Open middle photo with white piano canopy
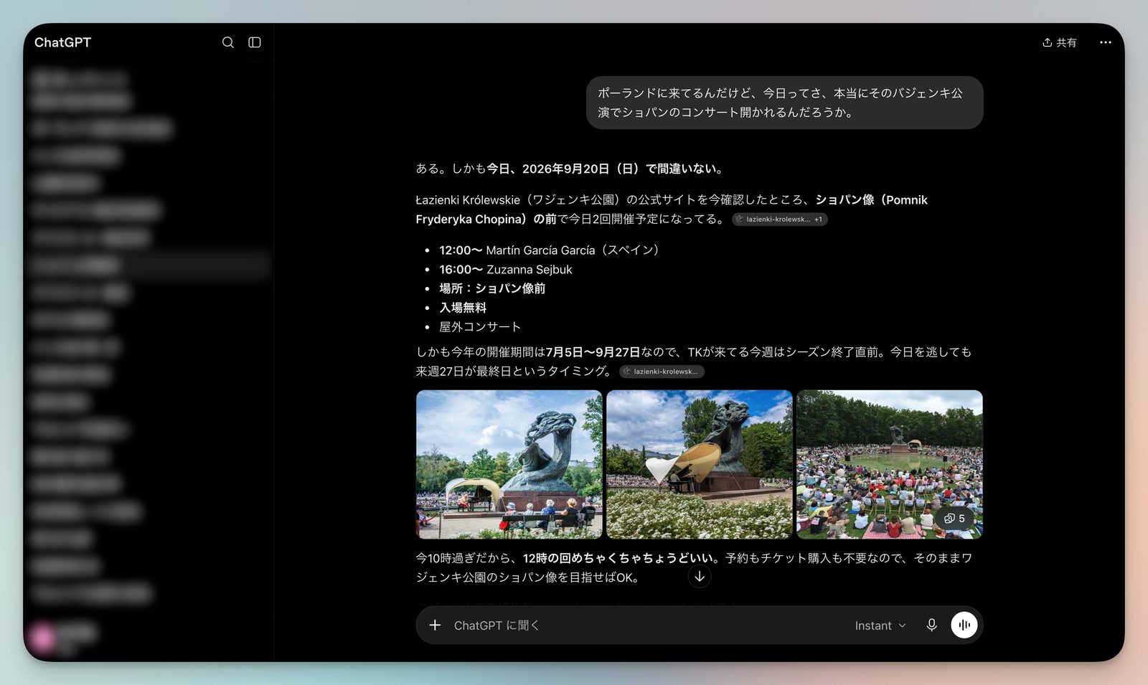1148x685 pixels. [700, 464]
